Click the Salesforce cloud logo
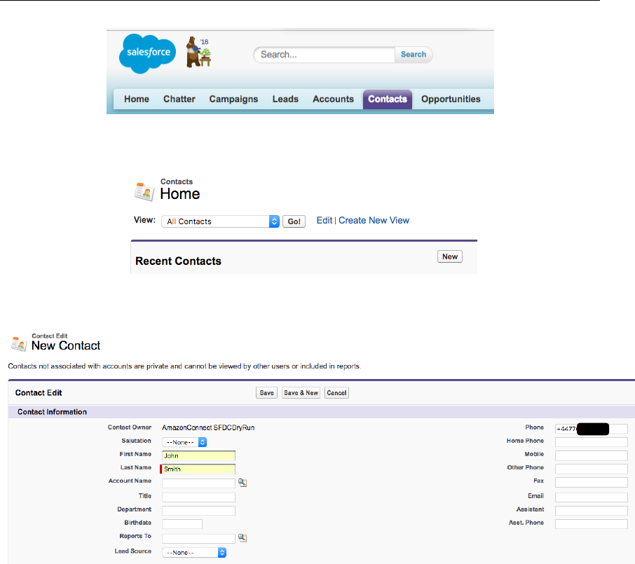 147,54
